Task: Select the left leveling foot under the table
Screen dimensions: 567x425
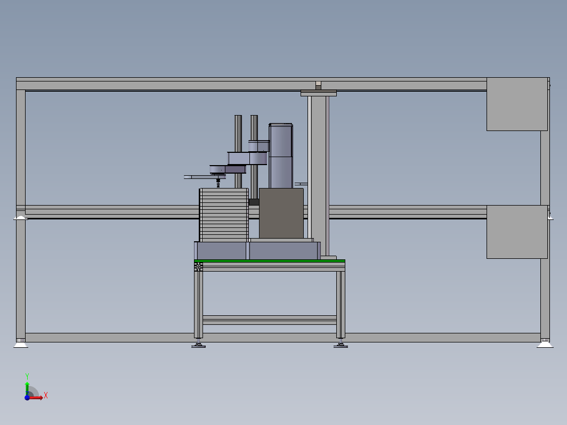Action: pos(198,345)
